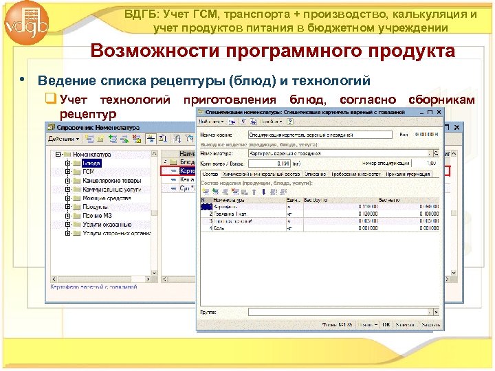Click copy row icon in Состав table toolbar
This screenshot has height=371, width=495.
pyautogui.click(x=216, y=192)
